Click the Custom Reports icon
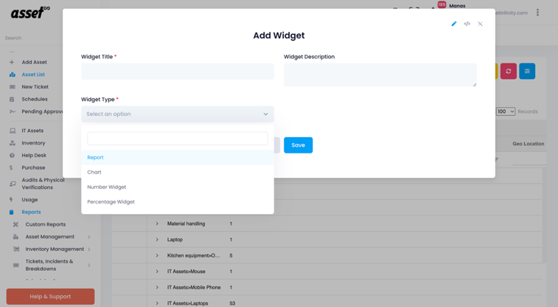 coord(16,224)
